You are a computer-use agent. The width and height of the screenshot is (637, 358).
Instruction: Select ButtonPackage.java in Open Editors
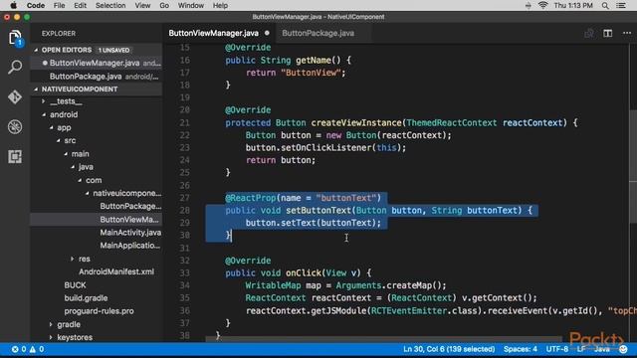pos(97,77)
